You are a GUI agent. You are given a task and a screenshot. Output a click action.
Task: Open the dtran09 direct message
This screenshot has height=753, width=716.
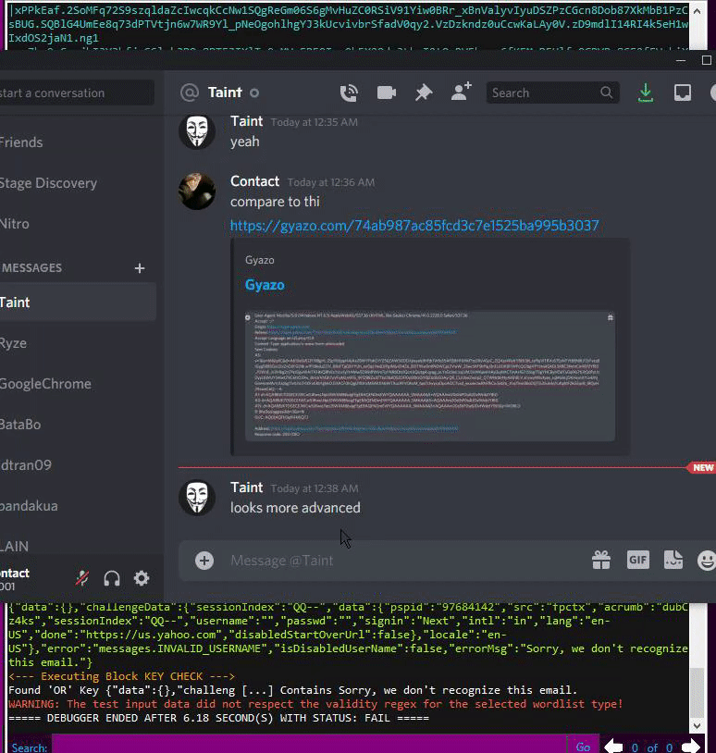(77, 465)
